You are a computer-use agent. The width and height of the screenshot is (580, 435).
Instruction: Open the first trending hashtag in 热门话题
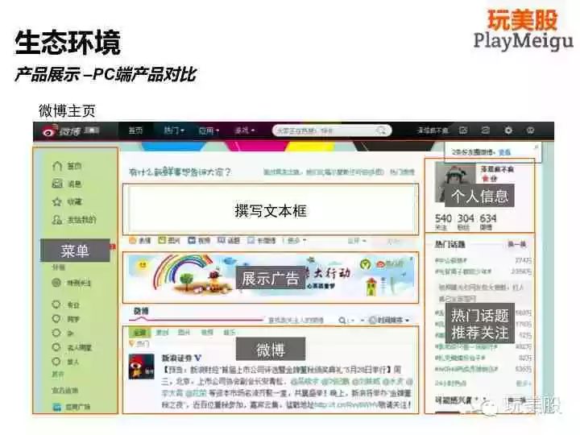coord(451,261)
